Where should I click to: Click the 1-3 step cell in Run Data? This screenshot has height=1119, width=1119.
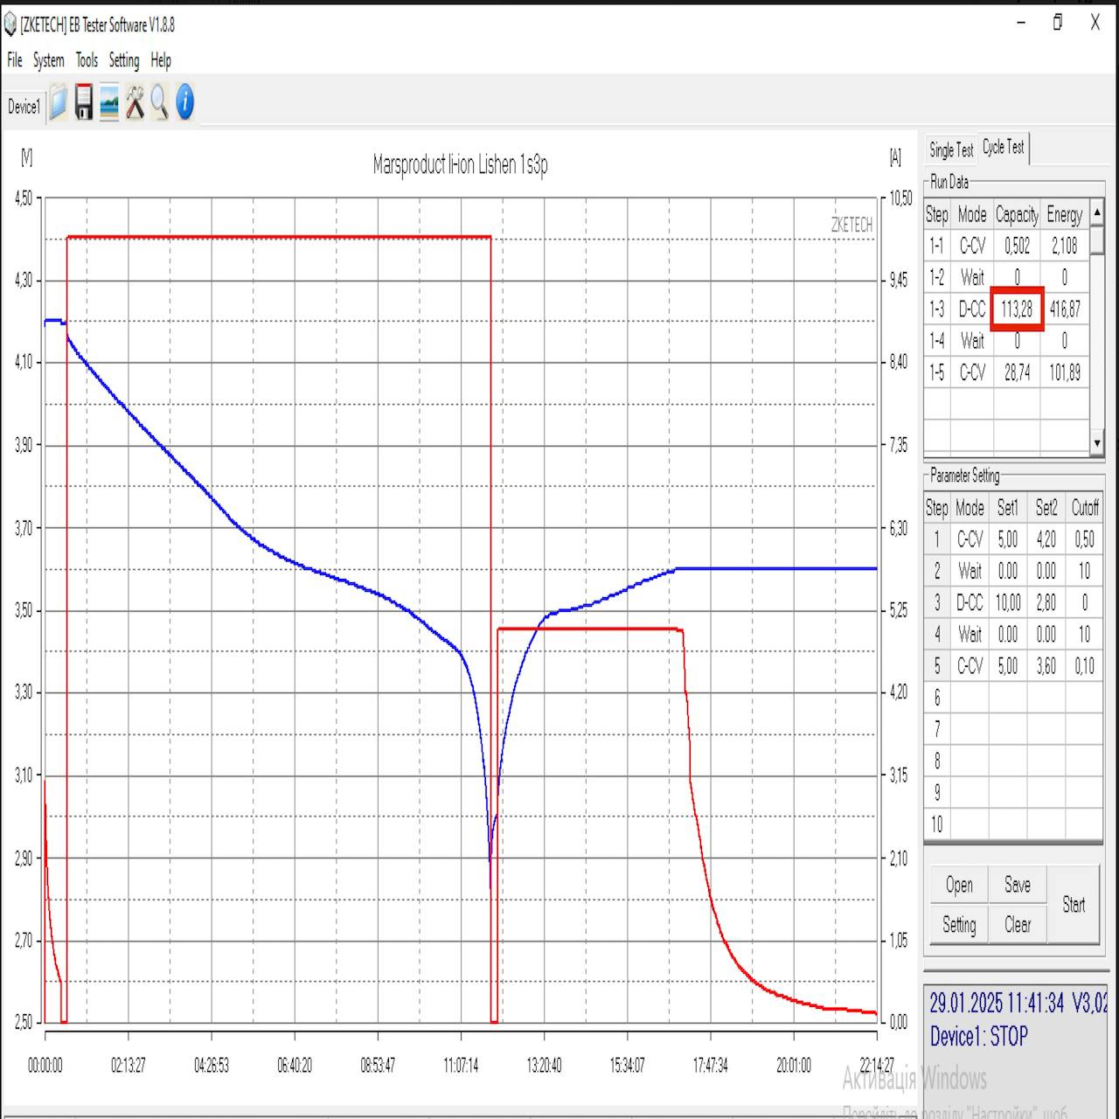click(x=937, y=309)
